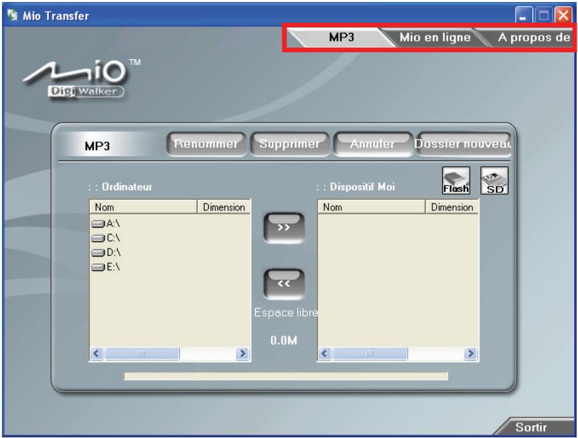Click the Renommer button
578x438 pixels.
[206, 144]
